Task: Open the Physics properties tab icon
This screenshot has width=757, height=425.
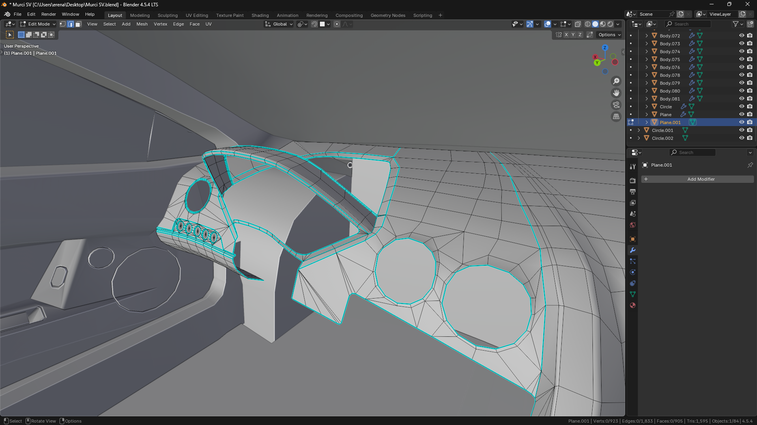Action: [633, 272]
